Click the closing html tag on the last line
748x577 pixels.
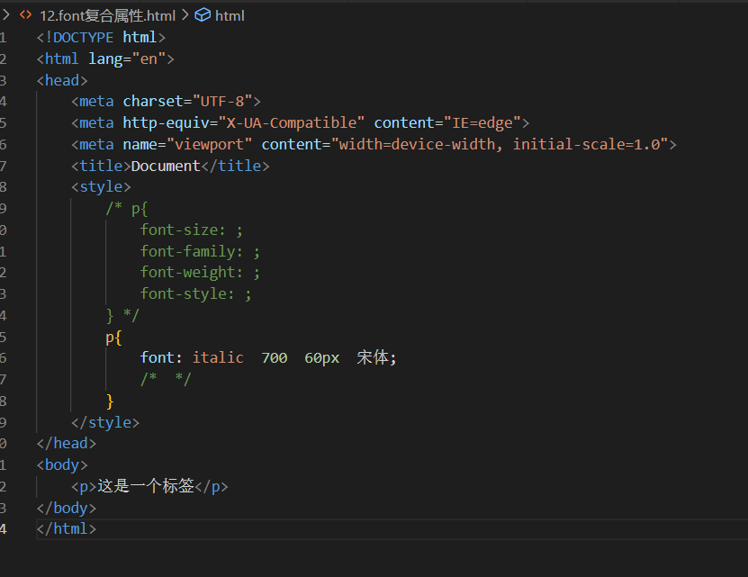point(66,528)
